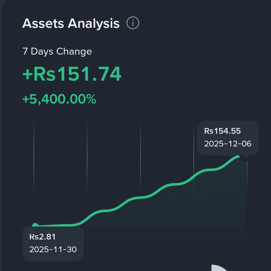Select the Rs2.81 value in the tooltip
Viewport: 271px width, 271px height.
pyautogui.click(x=43, y=237)
